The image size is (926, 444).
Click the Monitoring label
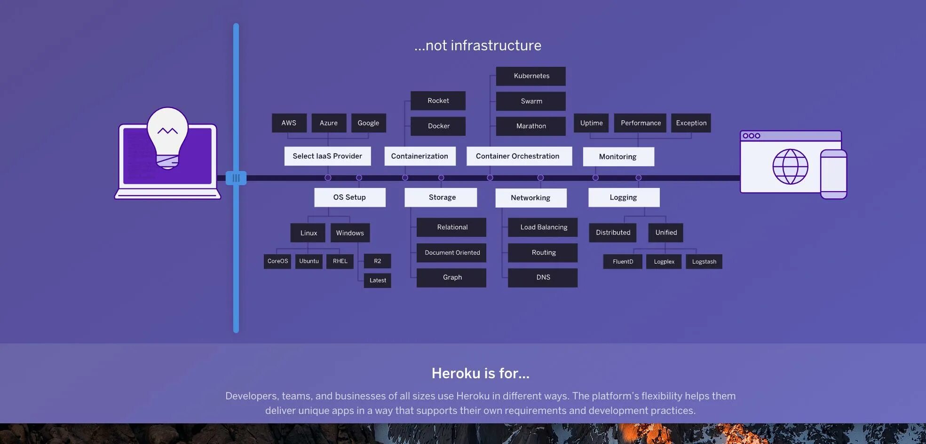tap(618, 156)
